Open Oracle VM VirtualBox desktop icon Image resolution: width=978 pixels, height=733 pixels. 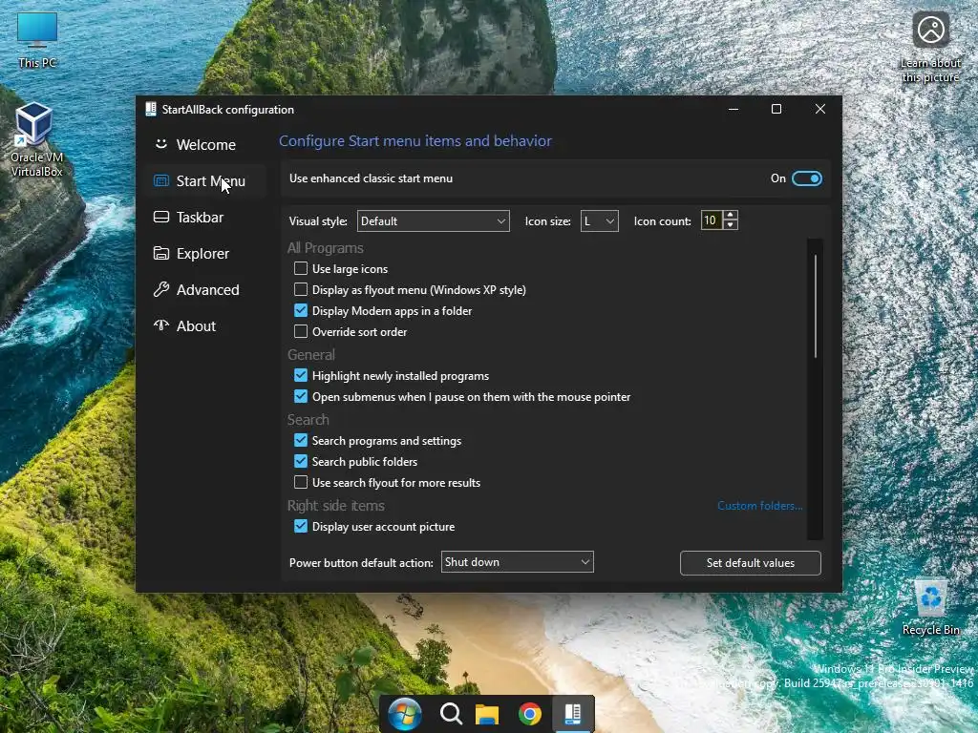tap(35, 139)
